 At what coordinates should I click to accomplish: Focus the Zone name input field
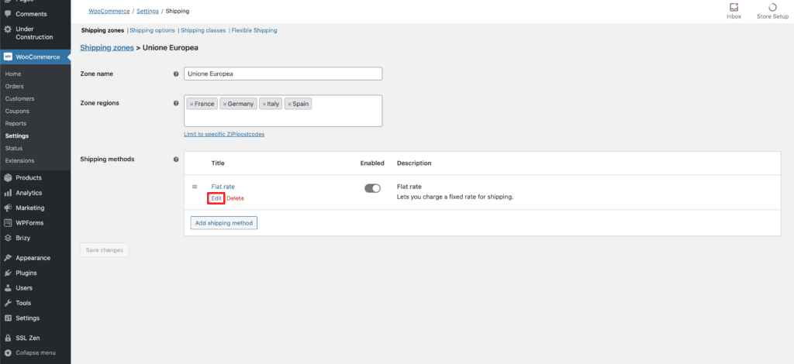[283, 74]
